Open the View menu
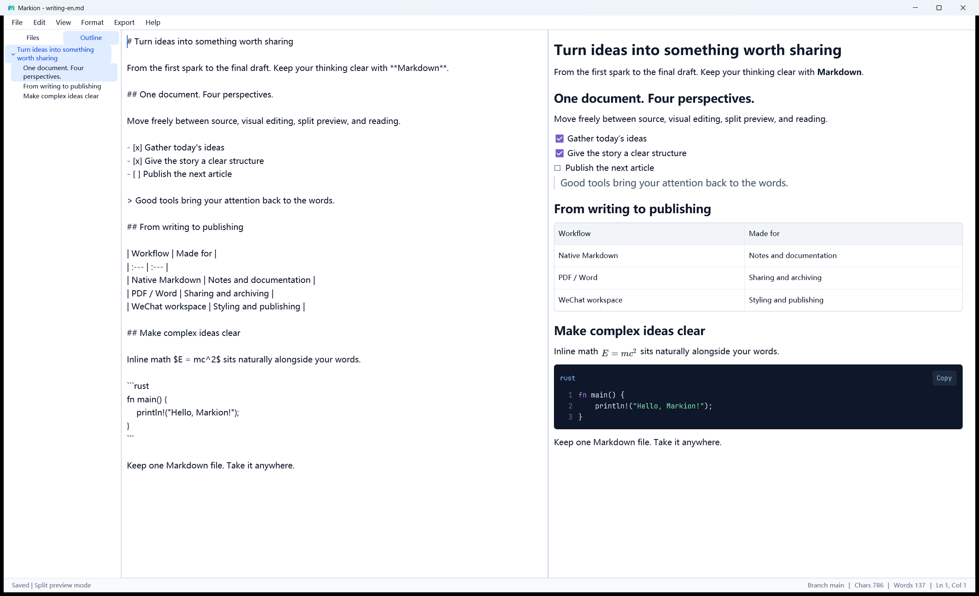Screen dimensions: 979x596 [63, 22]
